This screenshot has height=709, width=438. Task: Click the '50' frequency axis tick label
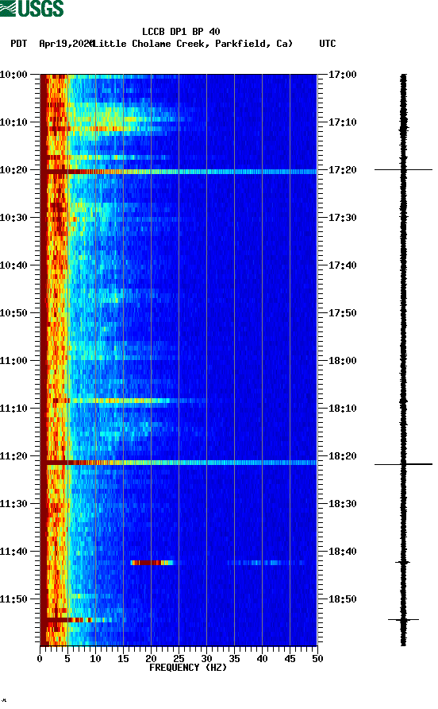click(x=317, y=659)
